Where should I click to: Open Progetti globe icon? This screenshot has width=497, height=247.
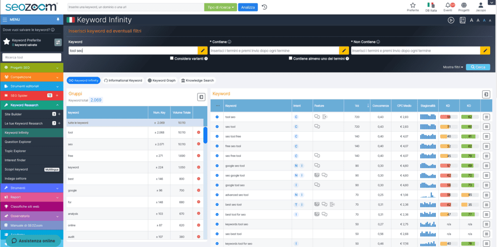[x=464, y=5]
